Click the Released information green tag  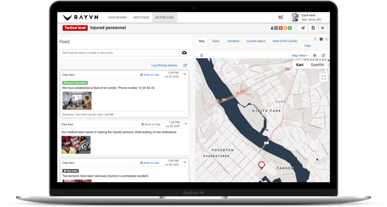(75, 83)
